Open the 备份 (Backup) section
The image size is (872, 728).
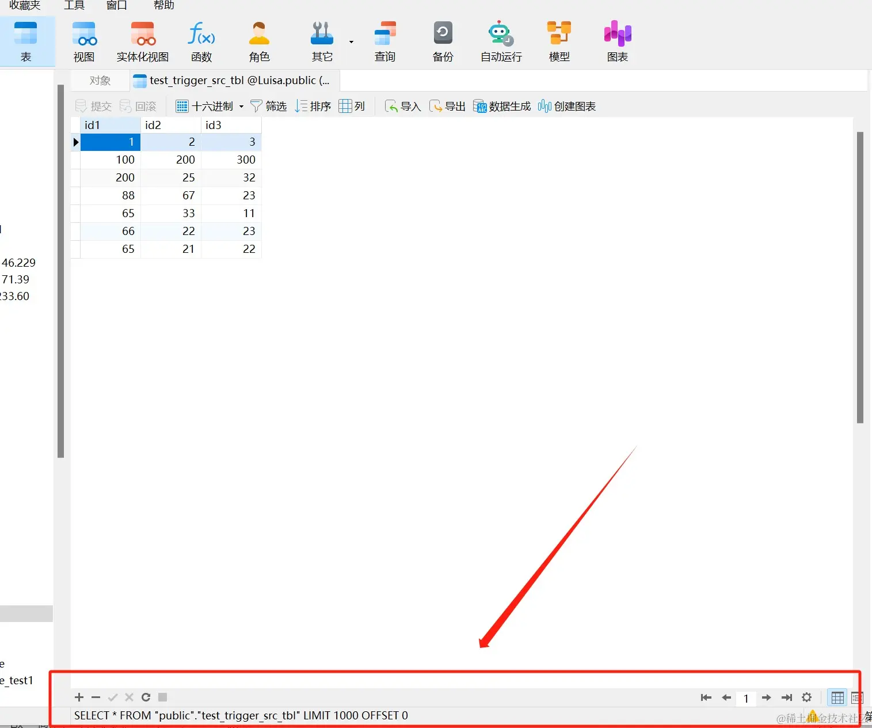pos(443,41)
